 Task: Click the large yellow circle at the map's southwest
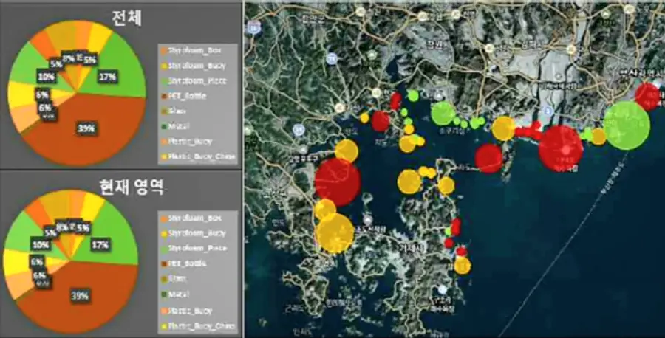(x=335, y=233)
